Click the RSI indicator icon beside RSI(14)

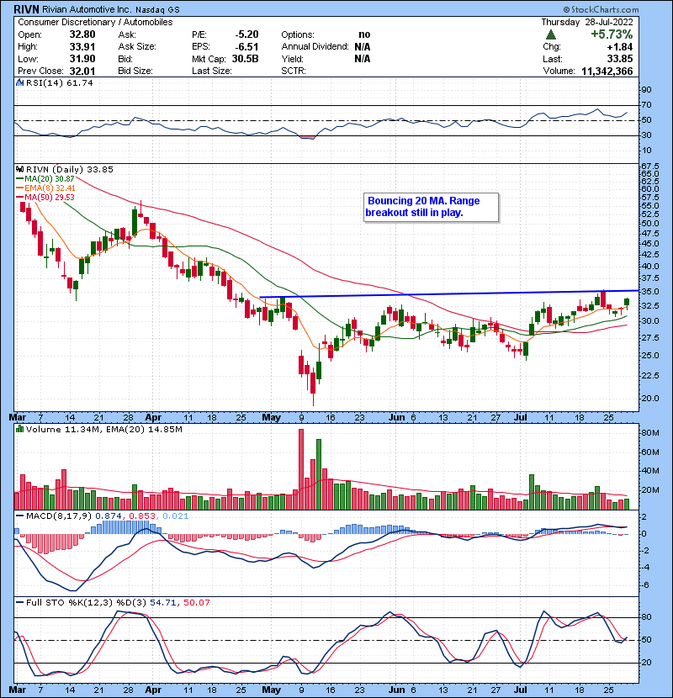pyautogui.click(x=19, y=82)
